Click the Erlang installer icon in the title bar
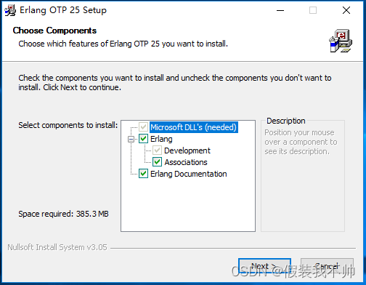 point(10,10)
